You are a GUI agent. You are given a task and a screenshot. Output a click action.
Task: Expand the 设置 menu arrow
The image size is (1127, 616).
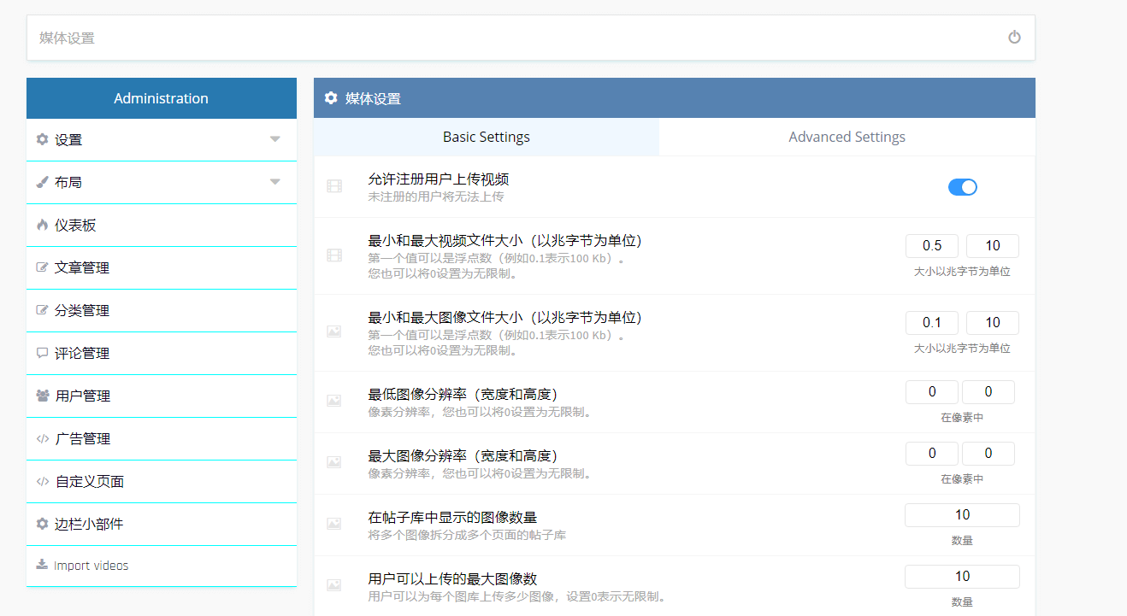tap(275, 139)
